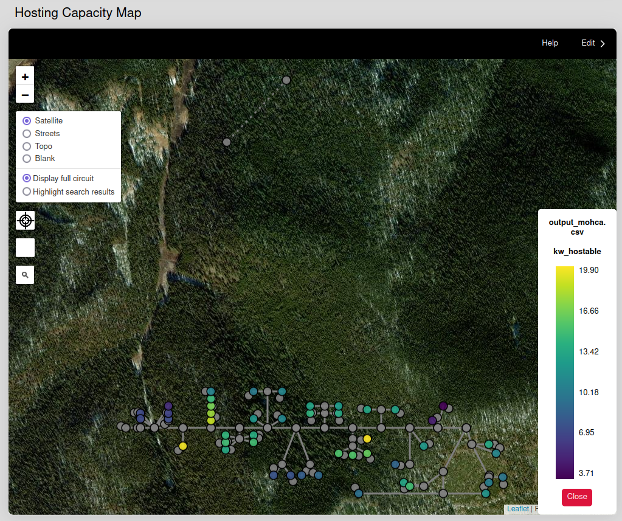Click the 6.95 legend value
The image size is (622, 521).
586,433
